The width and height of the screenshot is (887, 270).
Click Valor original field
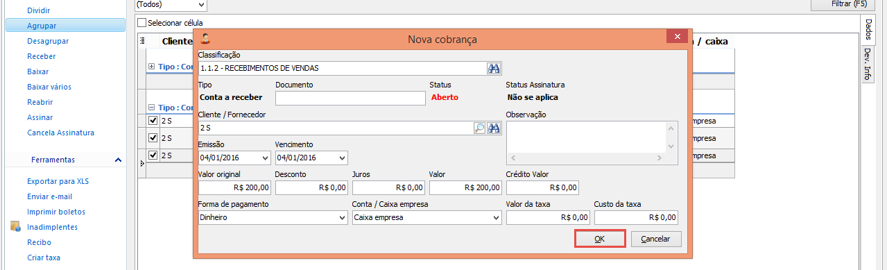click(234, 187)
